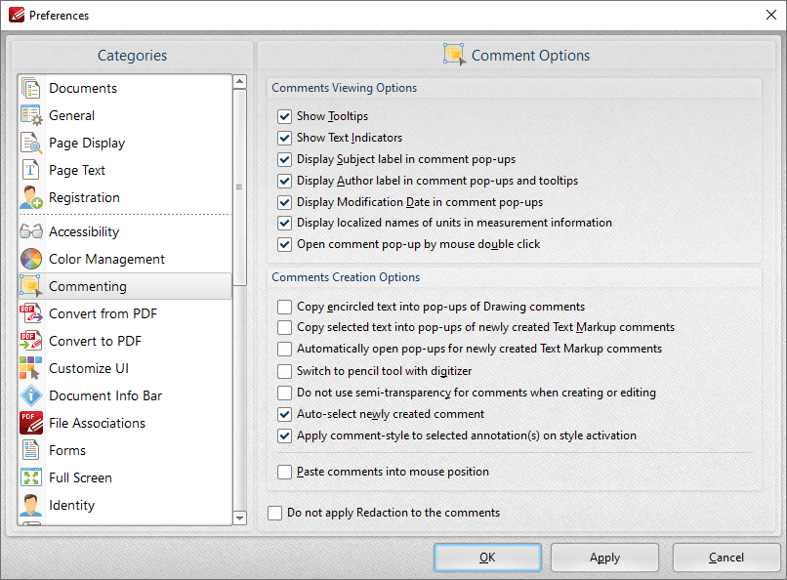
Task: Disable Display Subject label in comment pop-ups
Action: (284, 159)
